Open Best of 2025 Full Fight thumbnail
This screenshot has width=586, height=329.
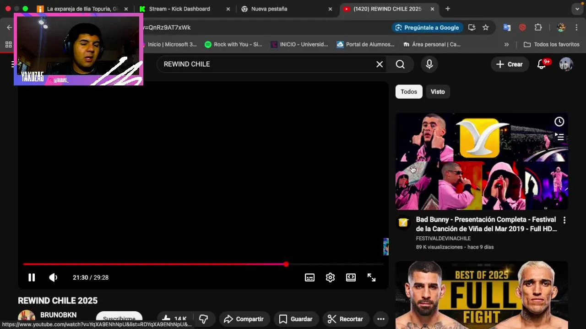point(482,295)
